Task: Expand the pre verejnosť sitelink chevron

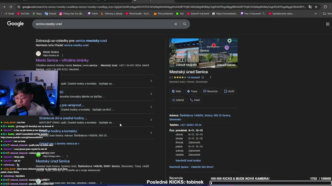Action: click(x=151, y=107)
